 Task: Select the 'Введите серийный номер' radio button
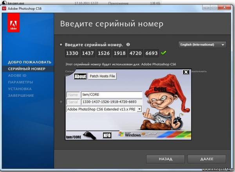(61, 45)
